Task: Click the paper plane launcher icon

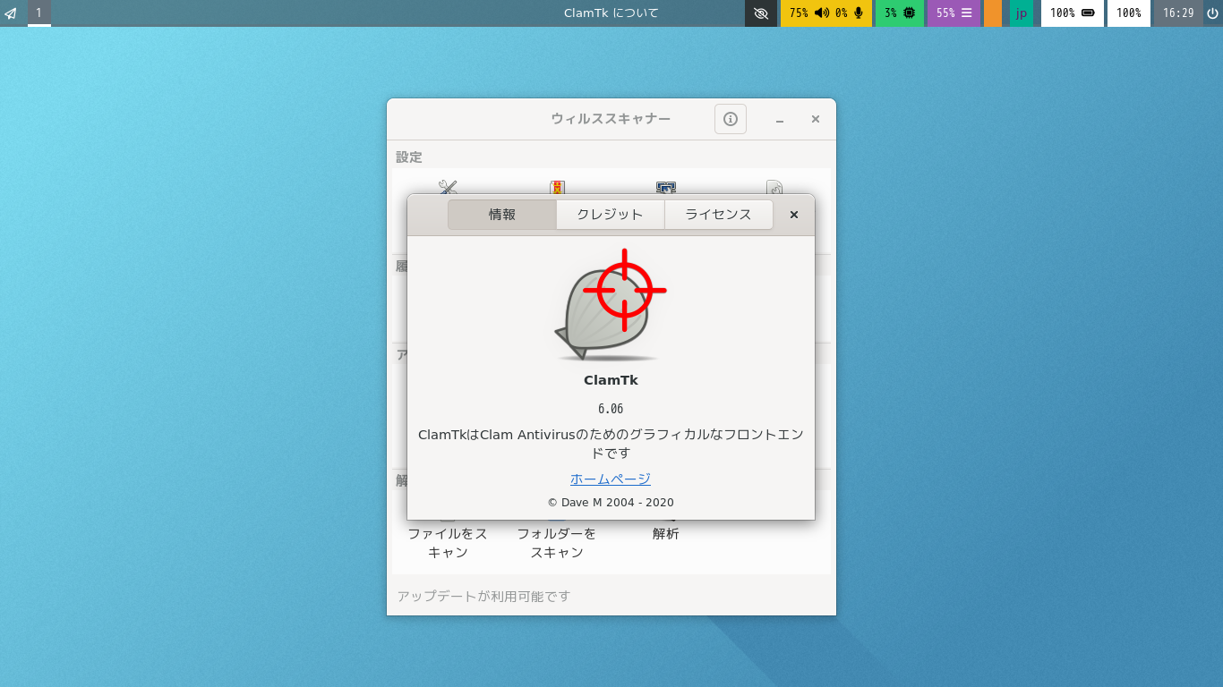Action: [x=11, y=13]
